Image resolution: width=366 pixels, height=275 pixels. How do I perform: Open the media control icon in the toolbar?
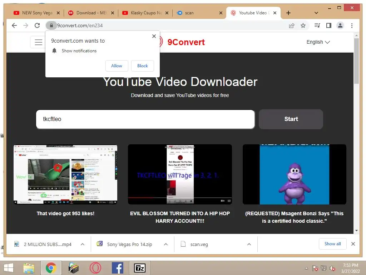pos(317,25)
